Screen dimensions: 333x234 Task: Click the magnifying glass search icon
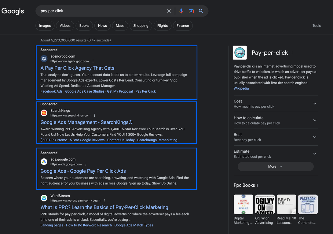click(x=201, y=11)
